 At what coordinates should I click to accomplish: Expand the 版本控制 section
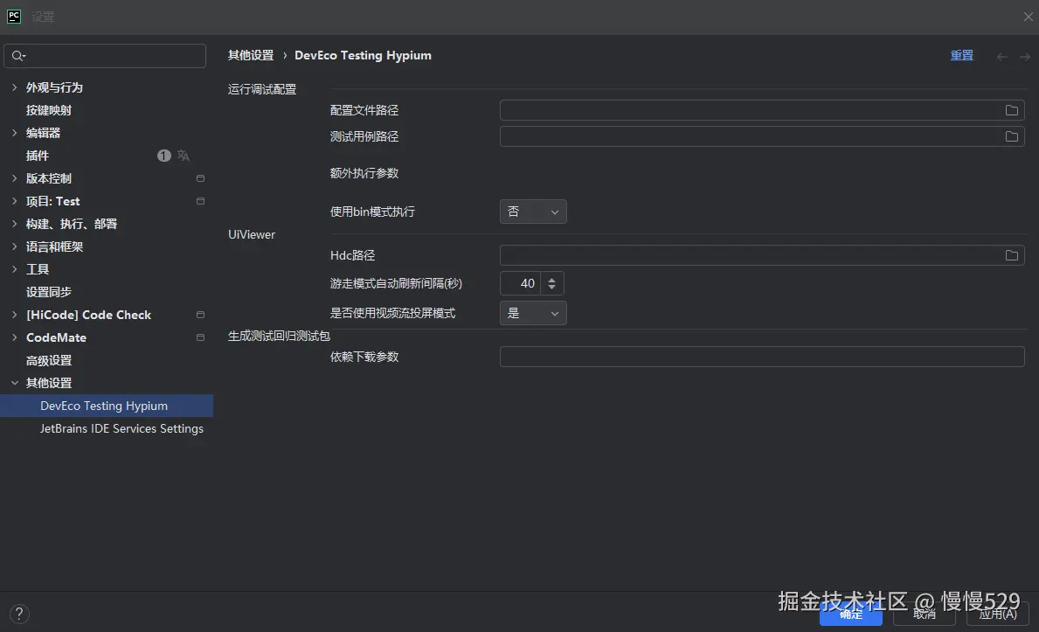click(15, 177)
